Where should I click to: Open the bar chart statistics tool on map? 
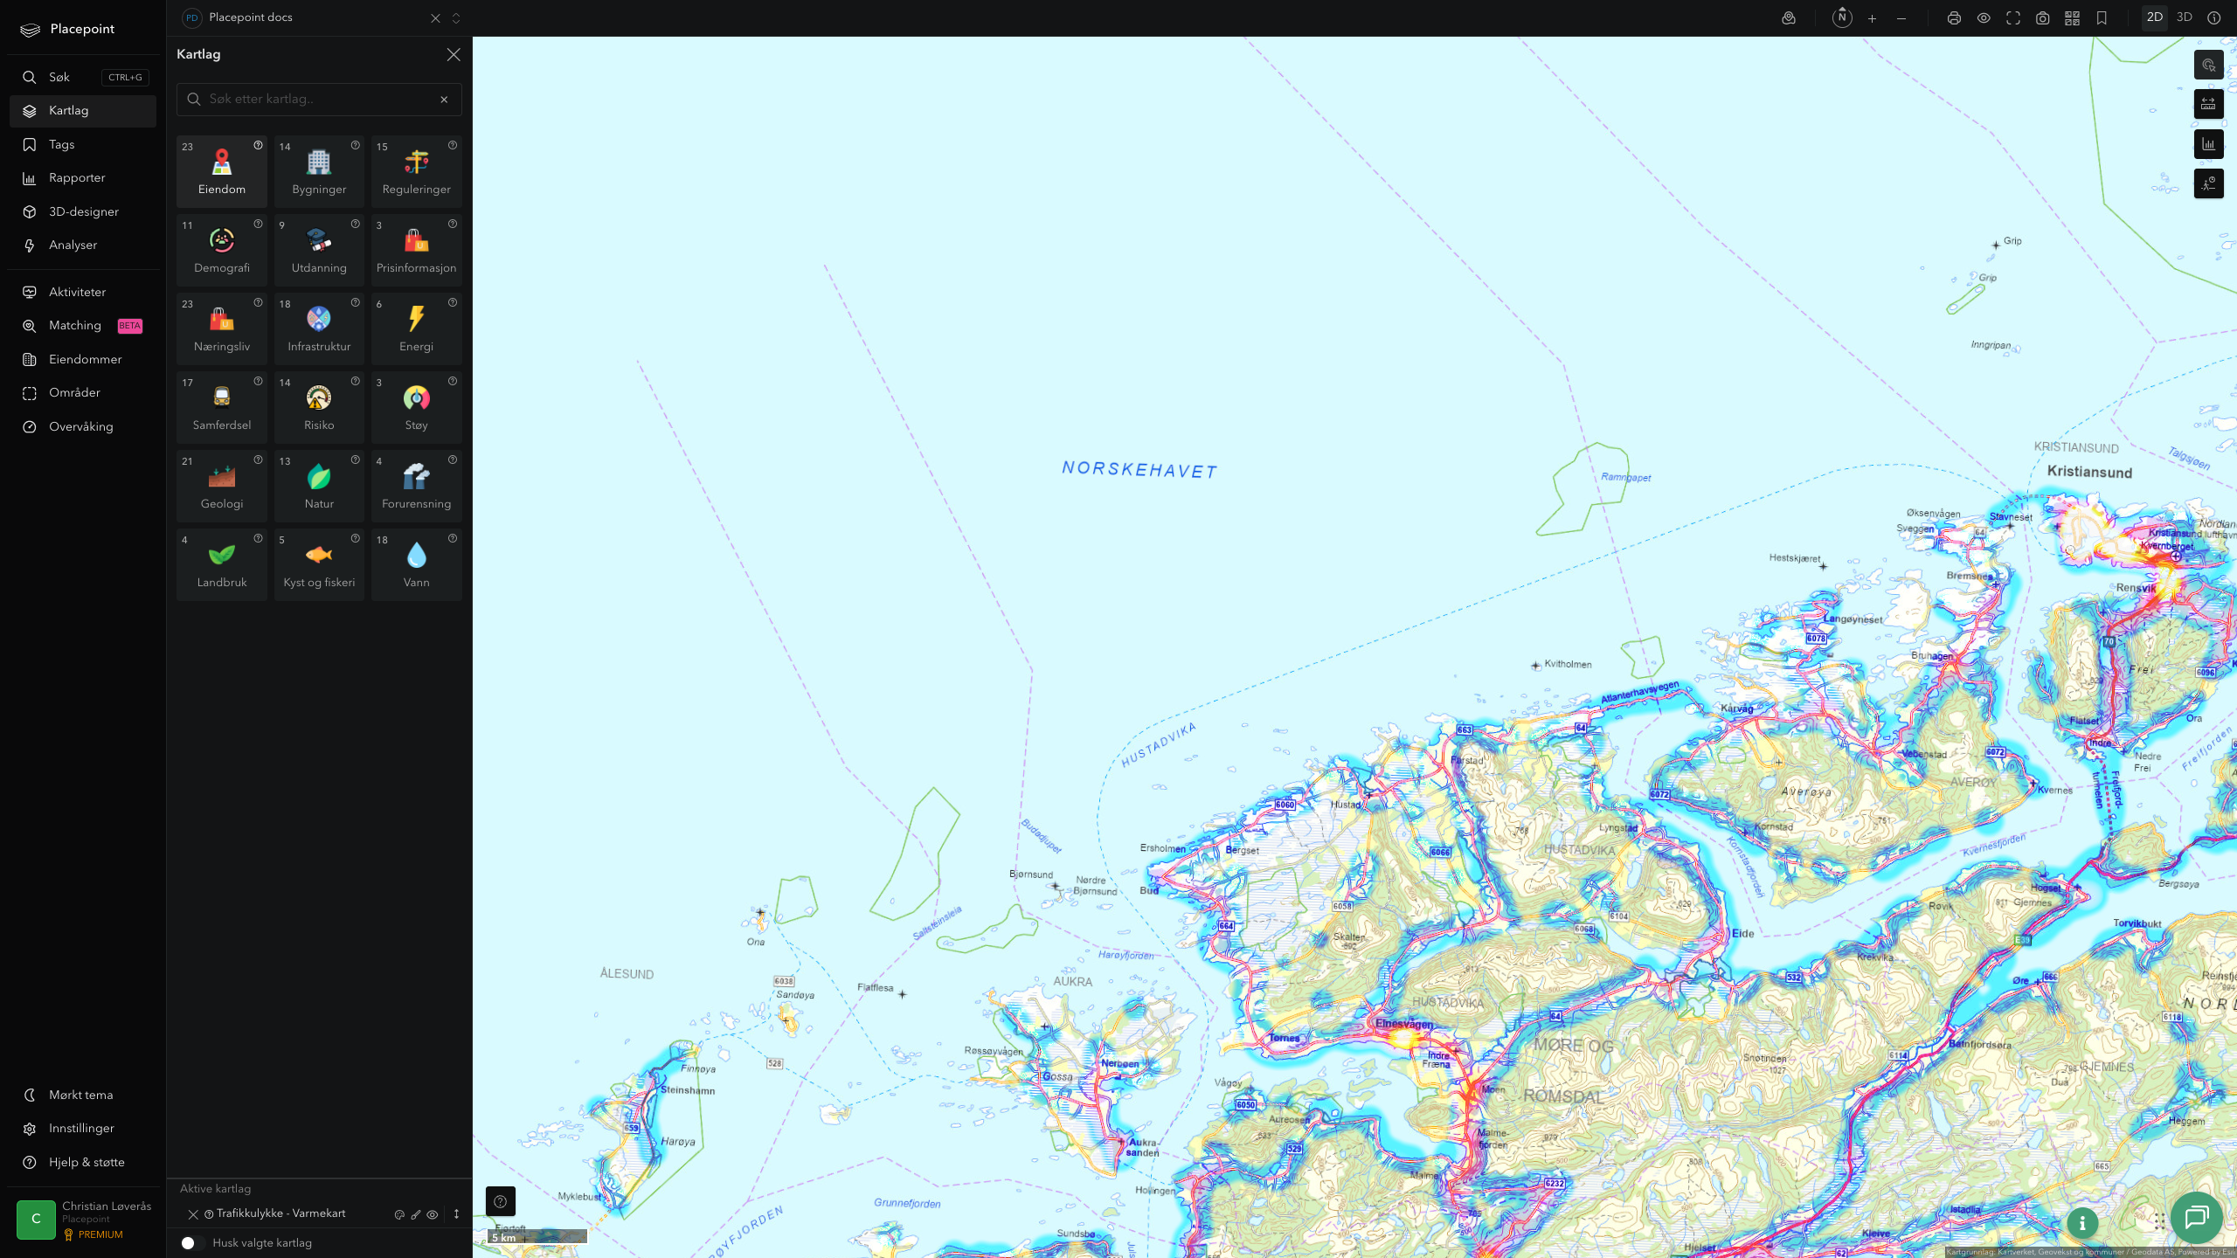pos(2209,144)
